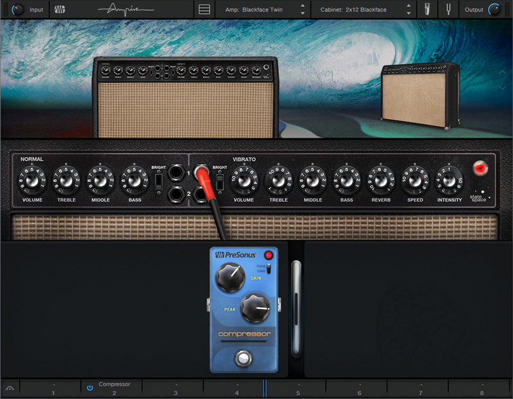
Task: Click the Vibrato channel Treble knob
Action: (x=278, y=181)
